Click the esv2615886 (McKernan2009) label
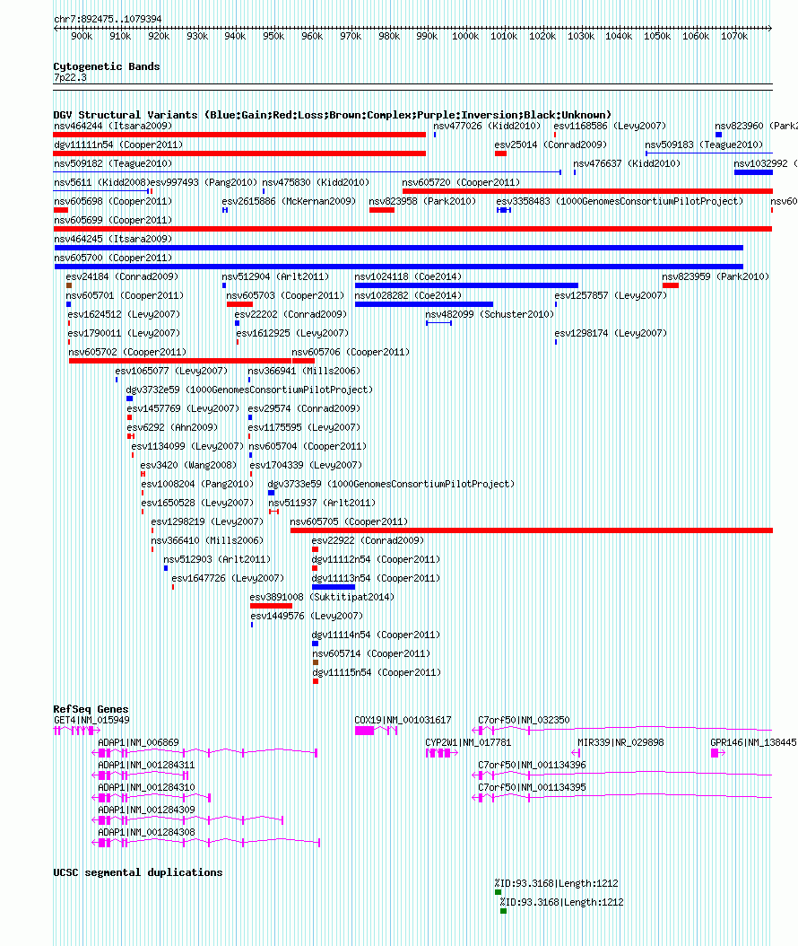The image size is (798, 946). tap(289, 202)
